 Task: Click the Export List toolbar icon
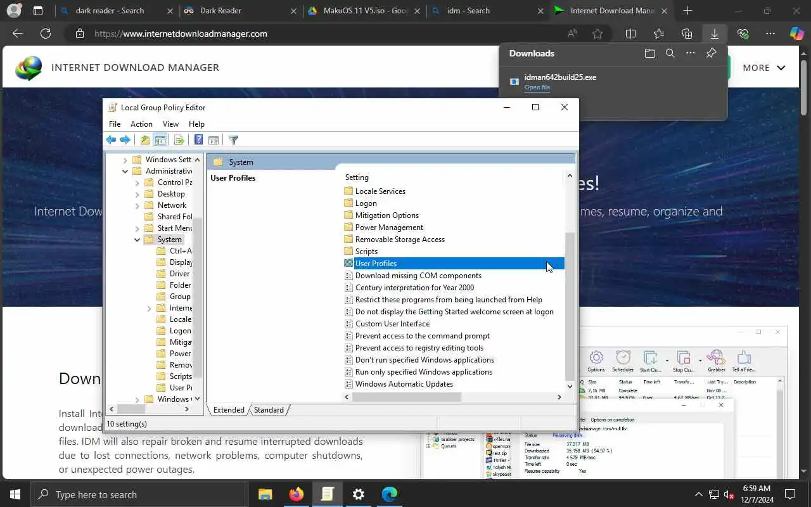tap(179, 140)
